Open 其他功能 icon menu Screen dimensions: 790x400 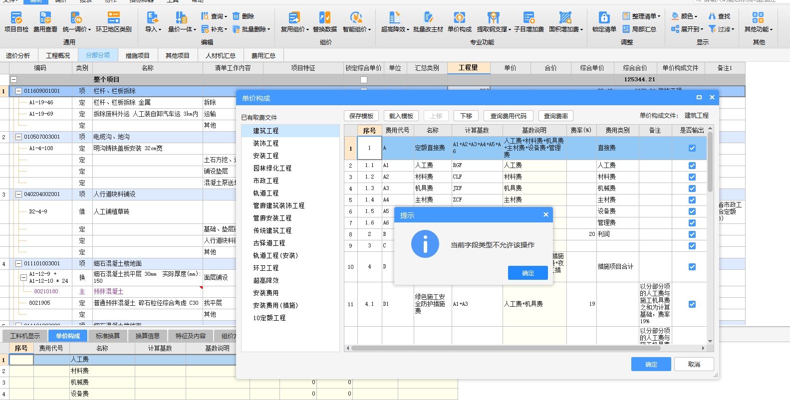[758, 22]
